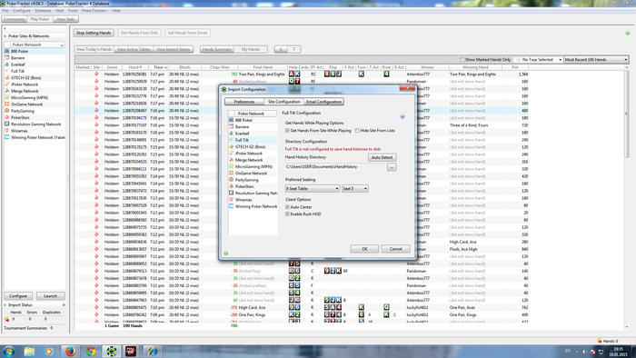
Task: Click green status icon at dialog bottom-left
Action: [x=226, y=254]
